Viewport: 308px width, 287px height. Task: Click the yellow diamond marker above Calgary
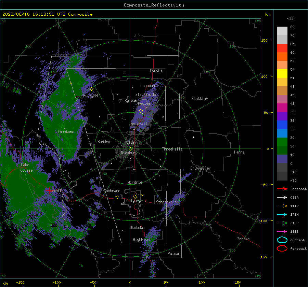point(135,197)
